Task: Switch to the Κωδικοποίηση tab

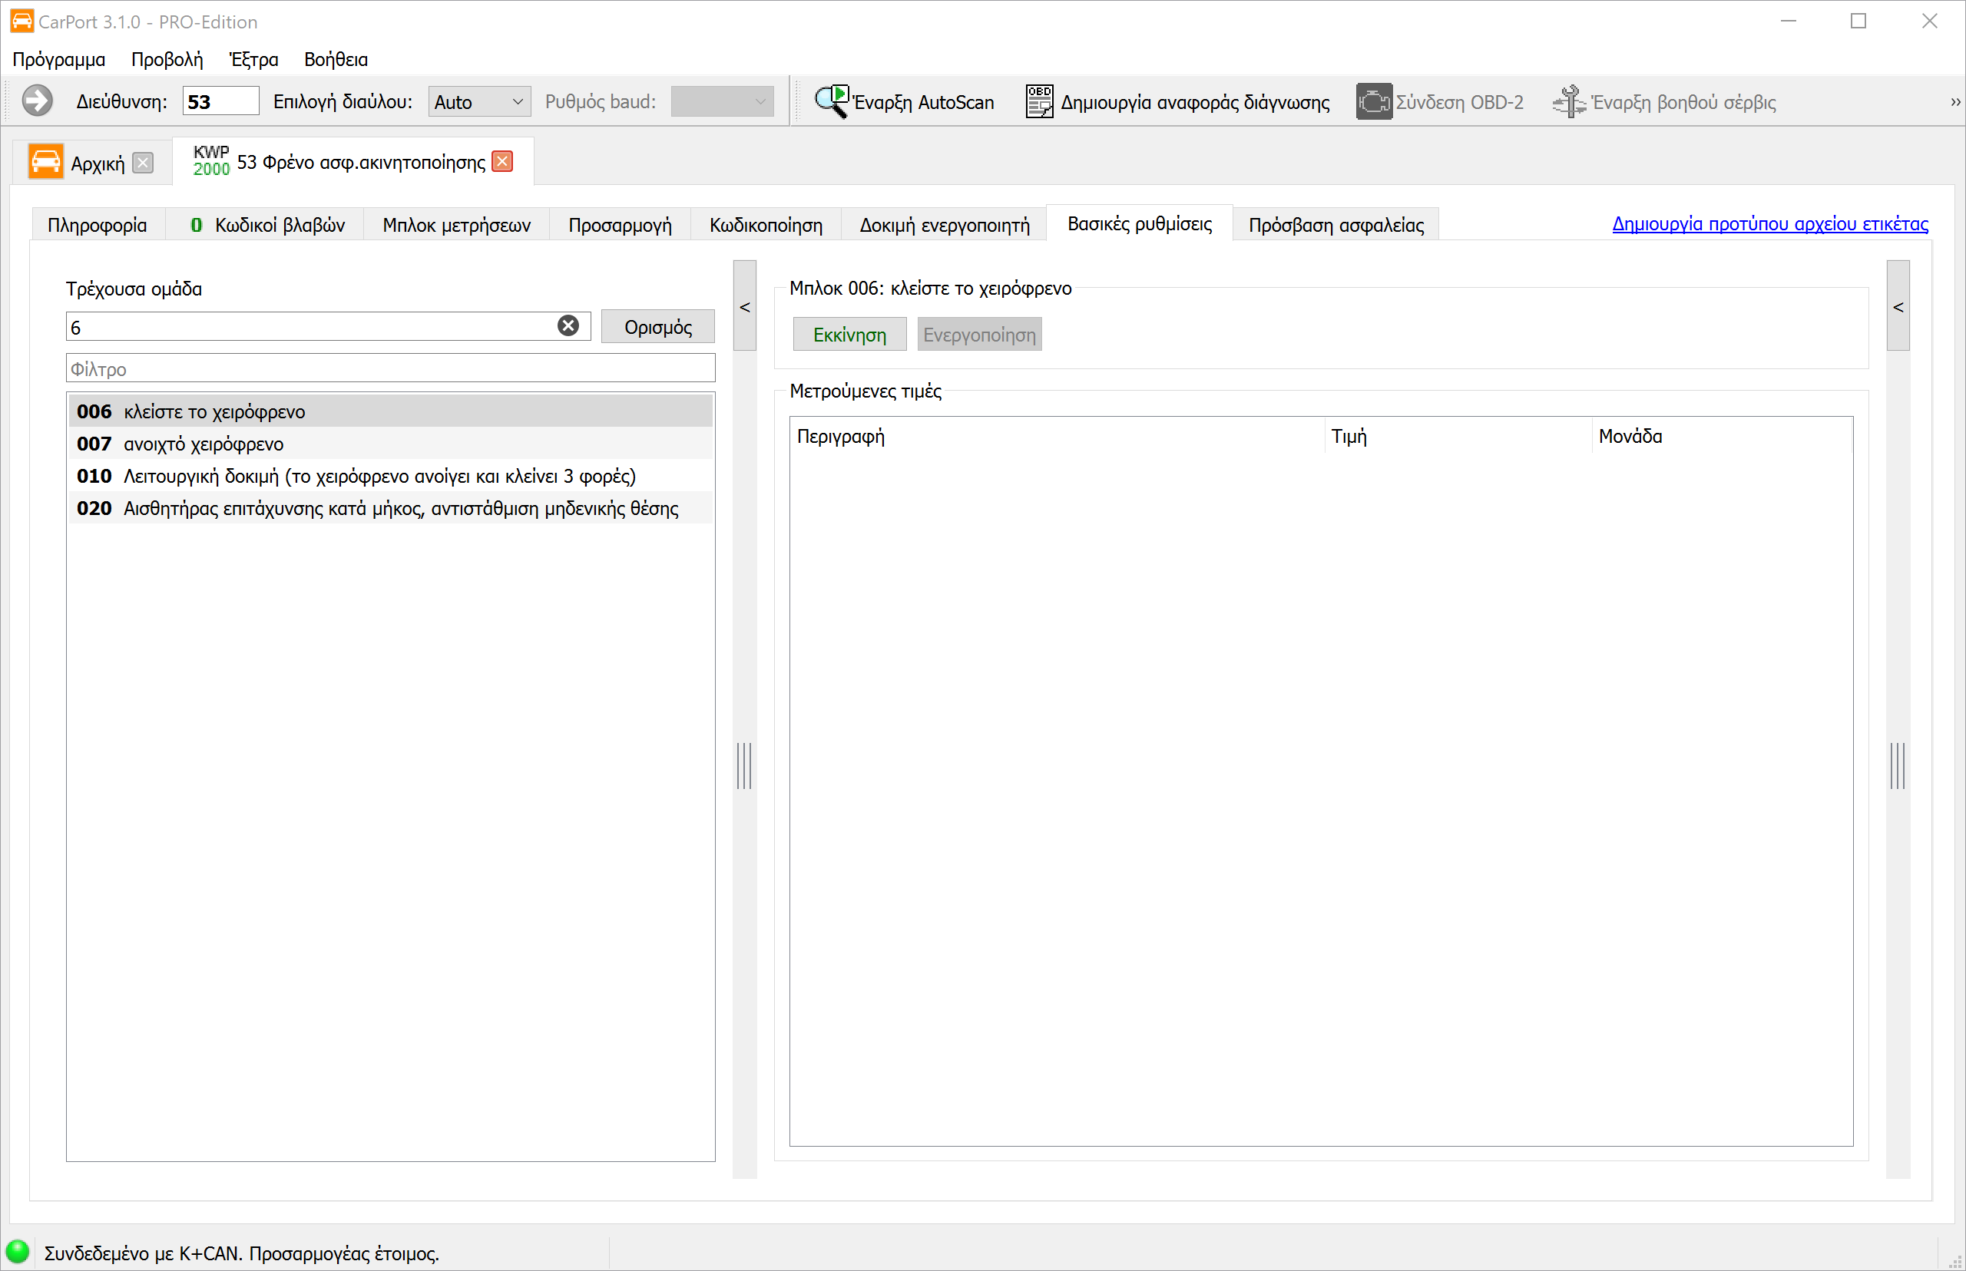Action: tap(766, 224)
